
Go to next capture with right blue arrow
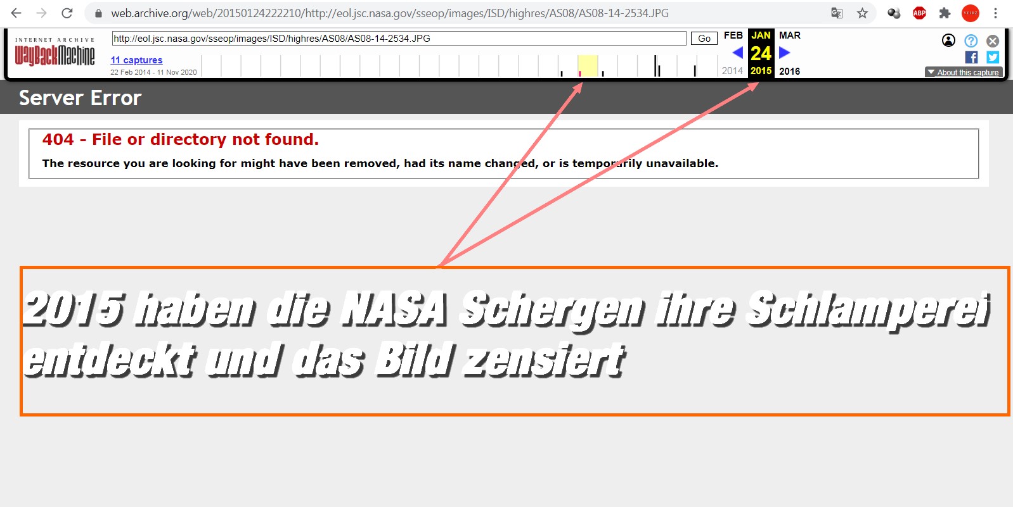point(785,53)
